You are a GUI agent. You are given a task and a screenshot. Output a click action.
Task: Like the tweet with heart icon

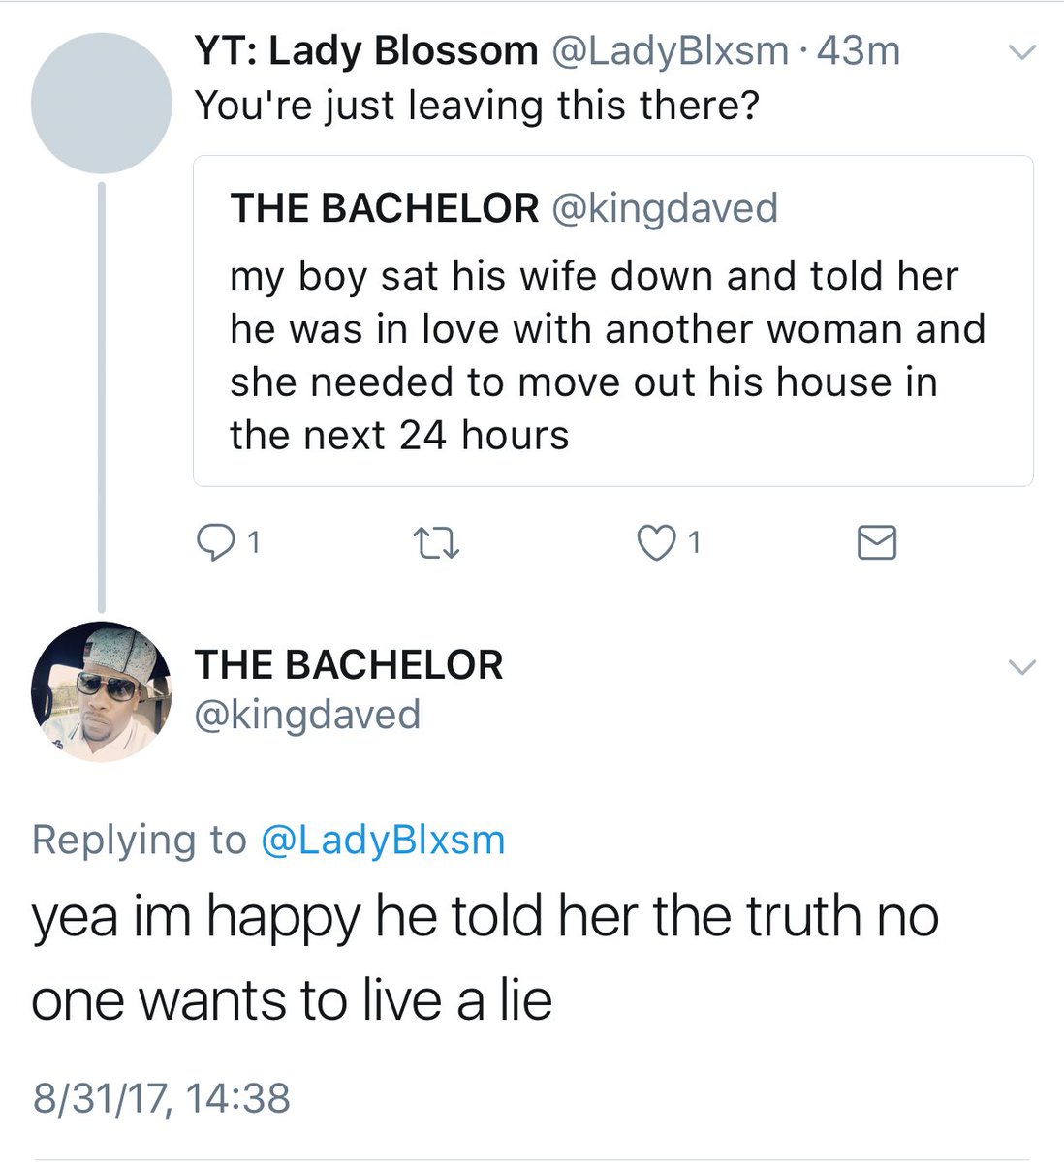tap(654, 544)
